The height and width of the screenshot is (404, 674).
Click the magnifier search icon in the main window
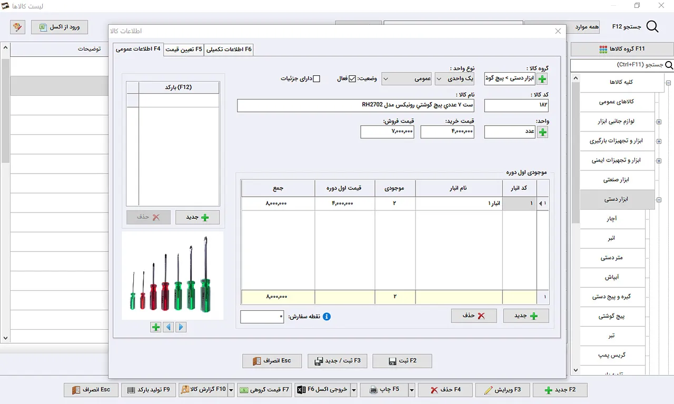(x=652, y=27)
